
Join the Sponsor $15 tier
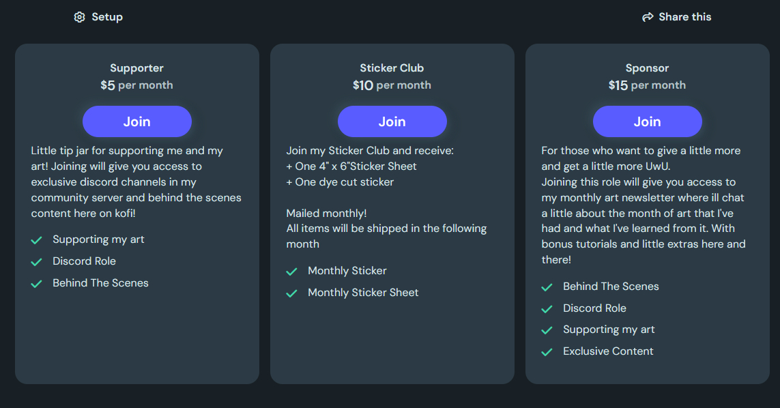click(x=647, y=121)
